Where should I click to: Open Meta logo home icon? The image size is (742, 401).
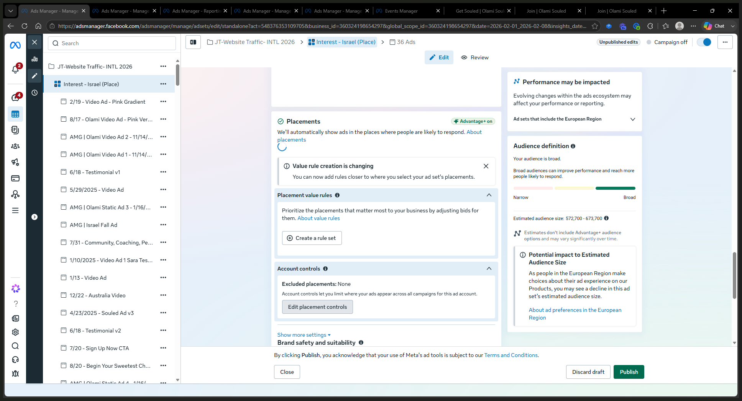tap(15, 45)
